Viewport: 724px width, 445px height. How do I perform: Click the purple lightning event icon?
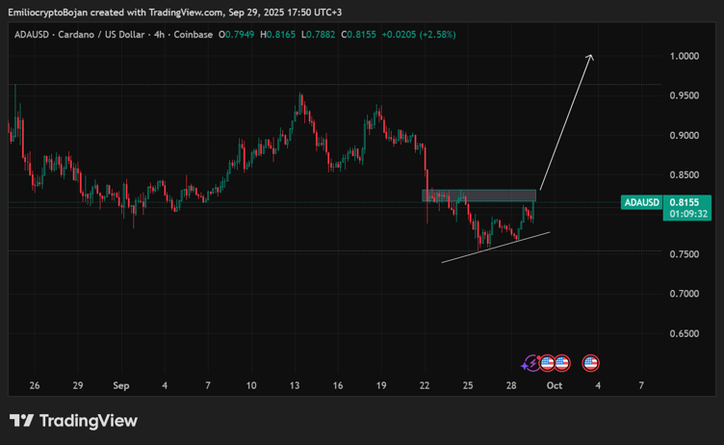tap(530, 363)
